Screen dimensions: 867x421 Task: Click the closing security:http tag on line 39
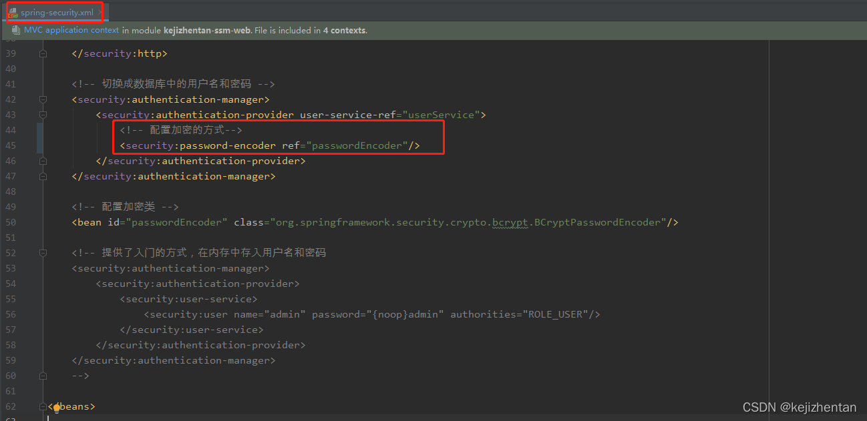point(120,53)
